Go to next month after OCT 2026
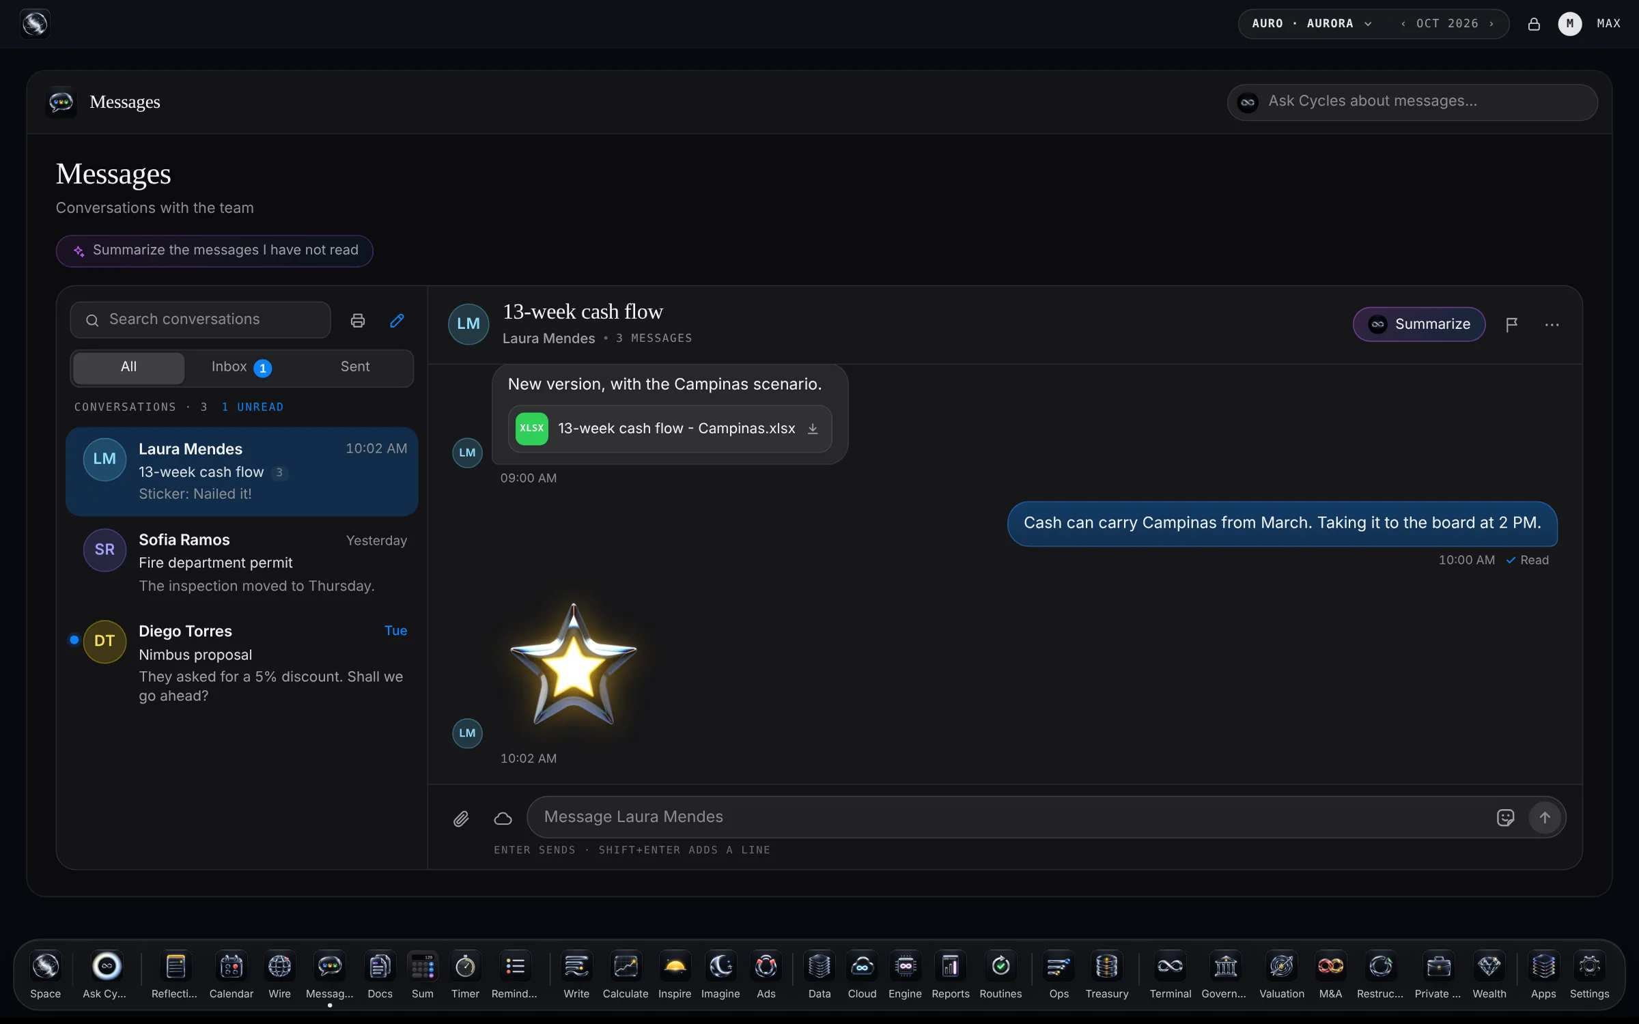 coord(1491,24)
